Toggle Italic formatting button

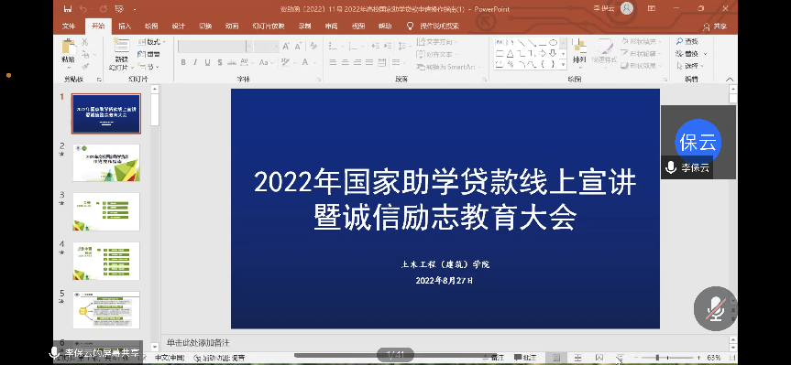click(195, 62)
